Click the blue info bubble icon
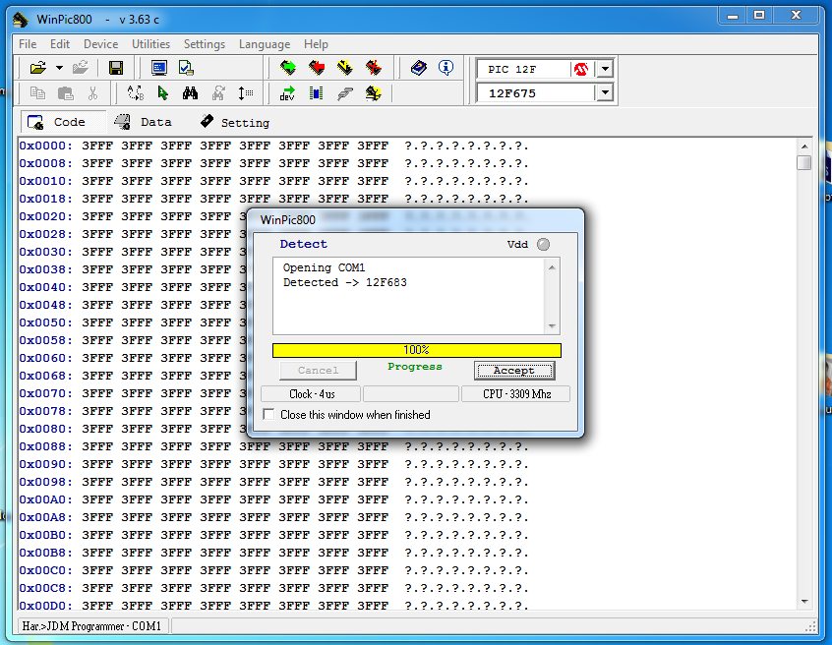 click(446, 68)
